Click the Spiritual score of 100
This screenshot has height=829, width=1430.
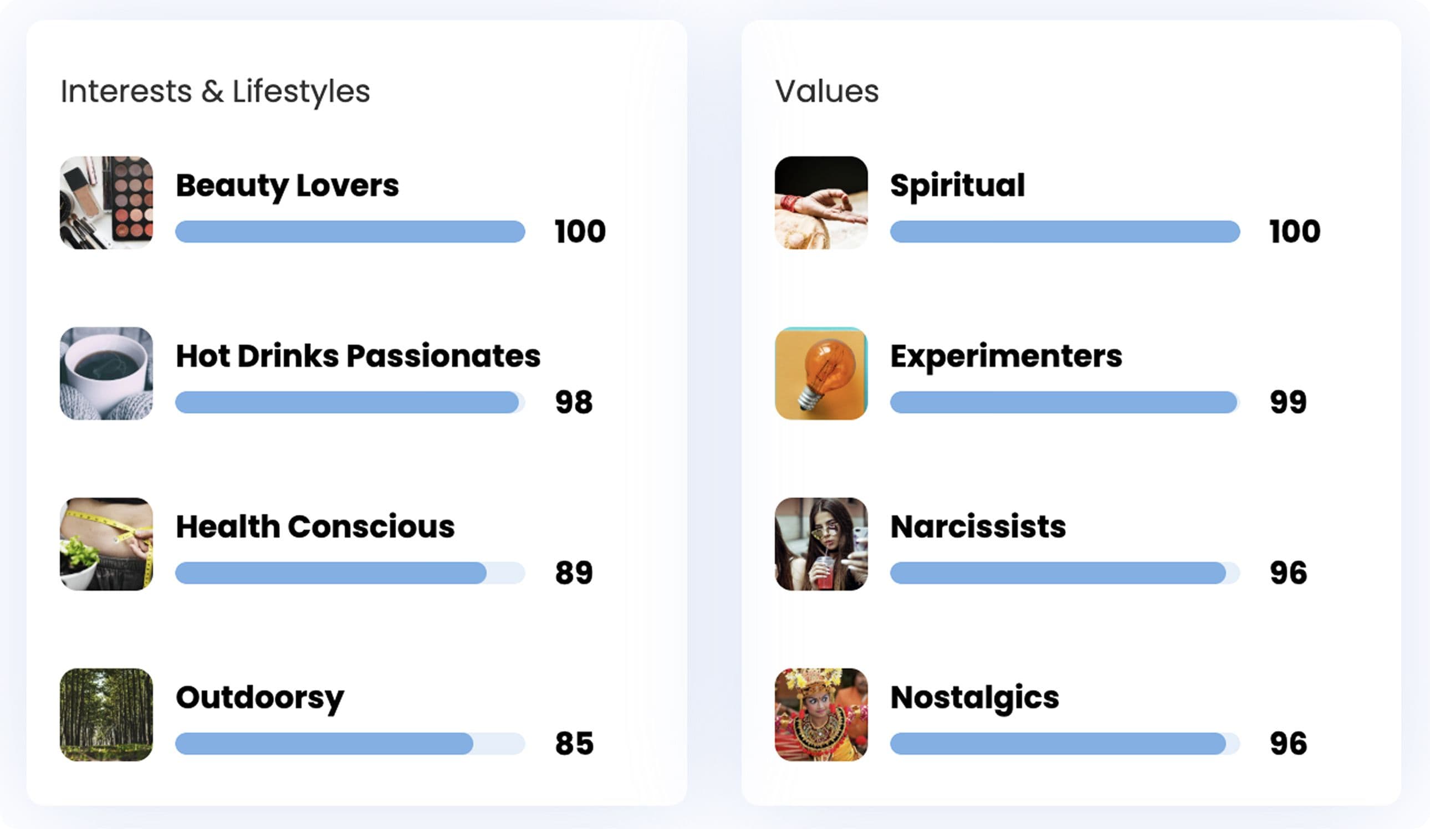(1295, 232)
